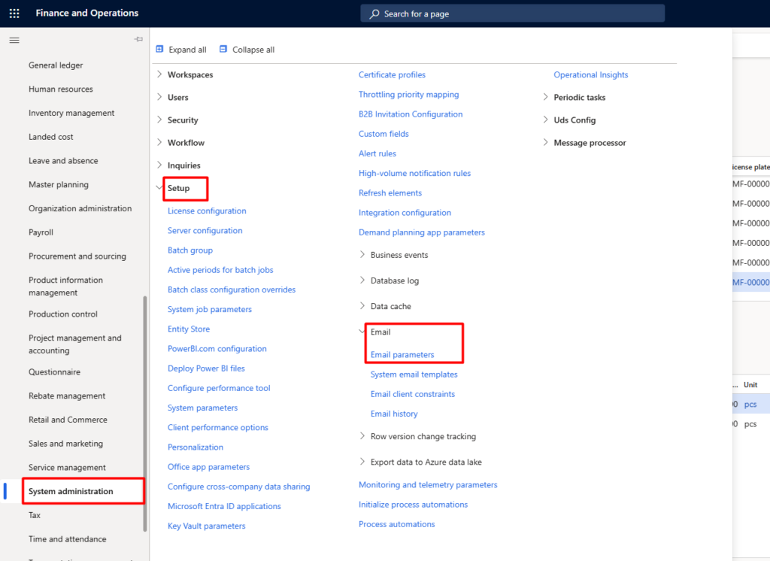Click the Collapse all icon
770x561 pixels.
223,50
